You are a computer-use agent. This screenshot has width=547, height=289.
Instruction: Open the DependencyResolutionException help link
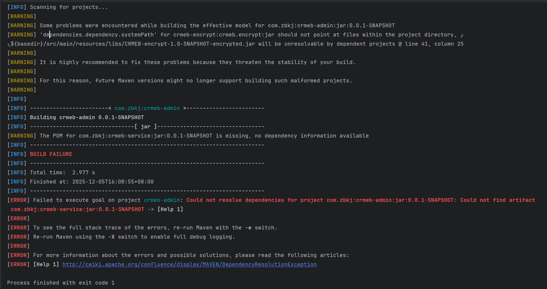189,264
